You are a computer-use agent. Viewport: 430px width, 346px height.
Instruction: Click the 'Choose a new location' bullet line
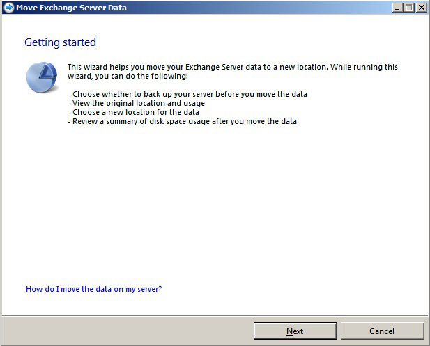[133, 112]
